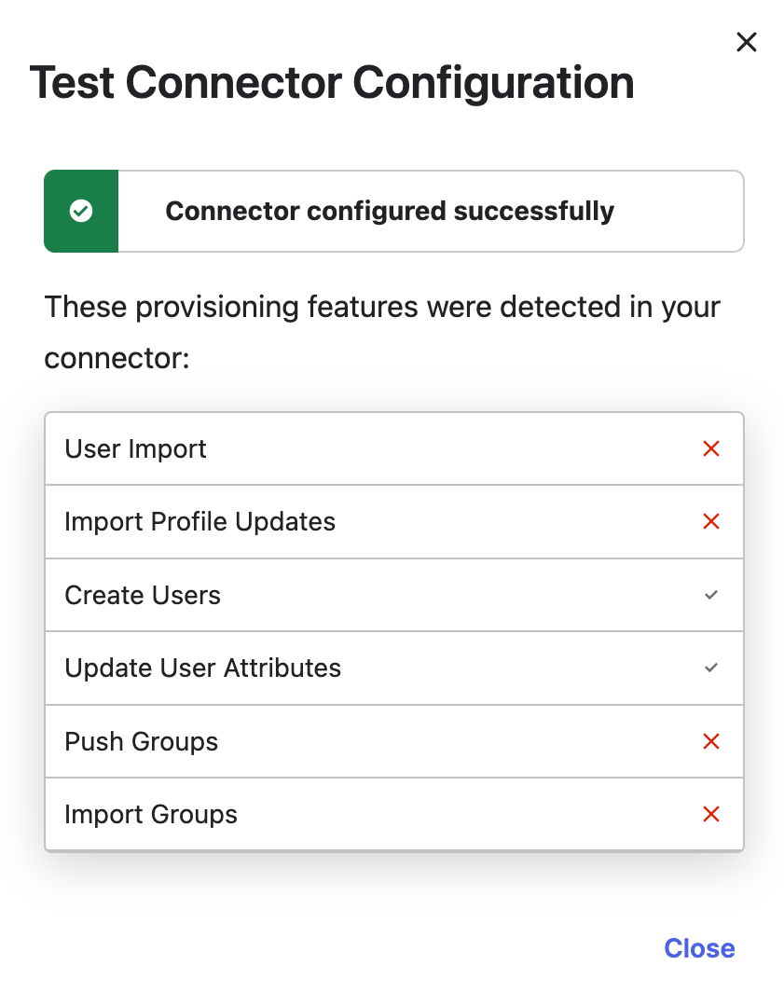Click the red X beside User Import
The width and height of the screenshot is (784, 1006).
711,448
